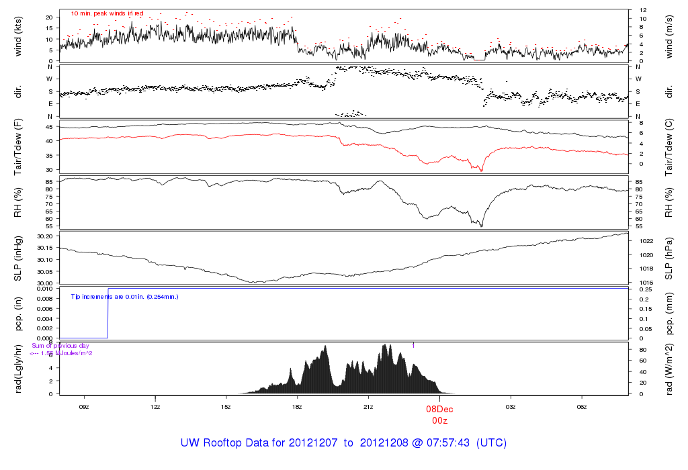Click the 'rad (W/m^2)' right axis label

coord(668,368)
